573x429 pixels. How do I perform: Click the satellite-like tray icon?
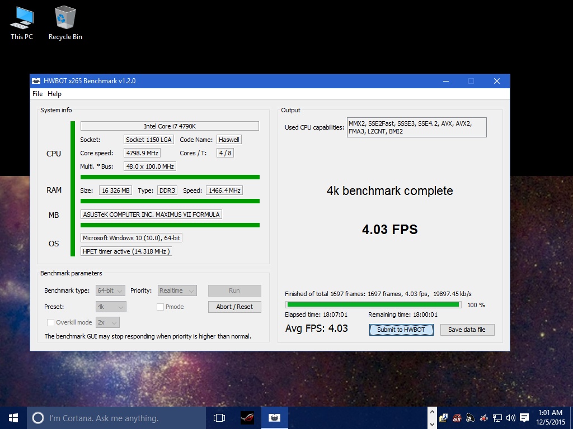click(x=471, y=418)
